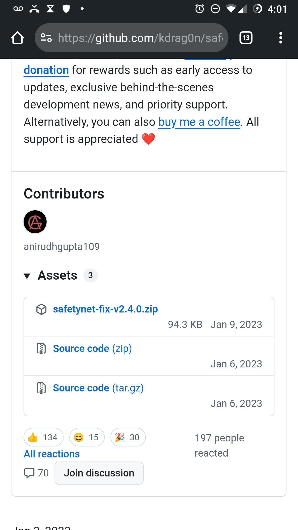Toggle the thumbs up reaction (134)

pyautogui.click(x=44, y=437)
